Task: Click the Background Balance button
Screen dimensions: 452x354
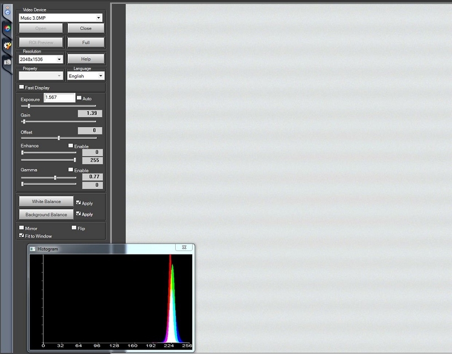Action: [x=46, y=214]
